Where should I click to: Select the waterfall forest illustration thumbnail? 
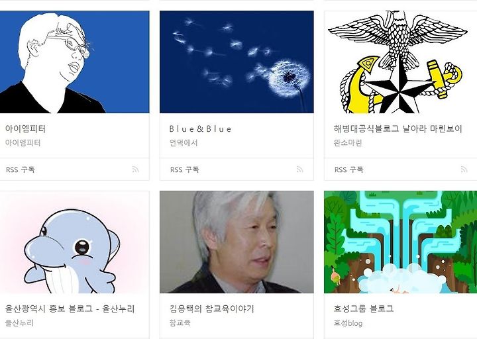pyautogui.click(x=400, y=242)
